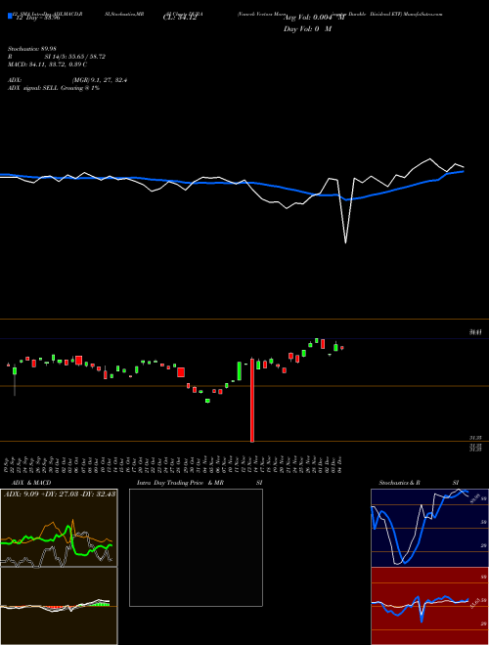Screen dimensions: 489x645
Task: Click 'Intra Day Trading Price & MR' title
Action: click(x=180, y=483)
